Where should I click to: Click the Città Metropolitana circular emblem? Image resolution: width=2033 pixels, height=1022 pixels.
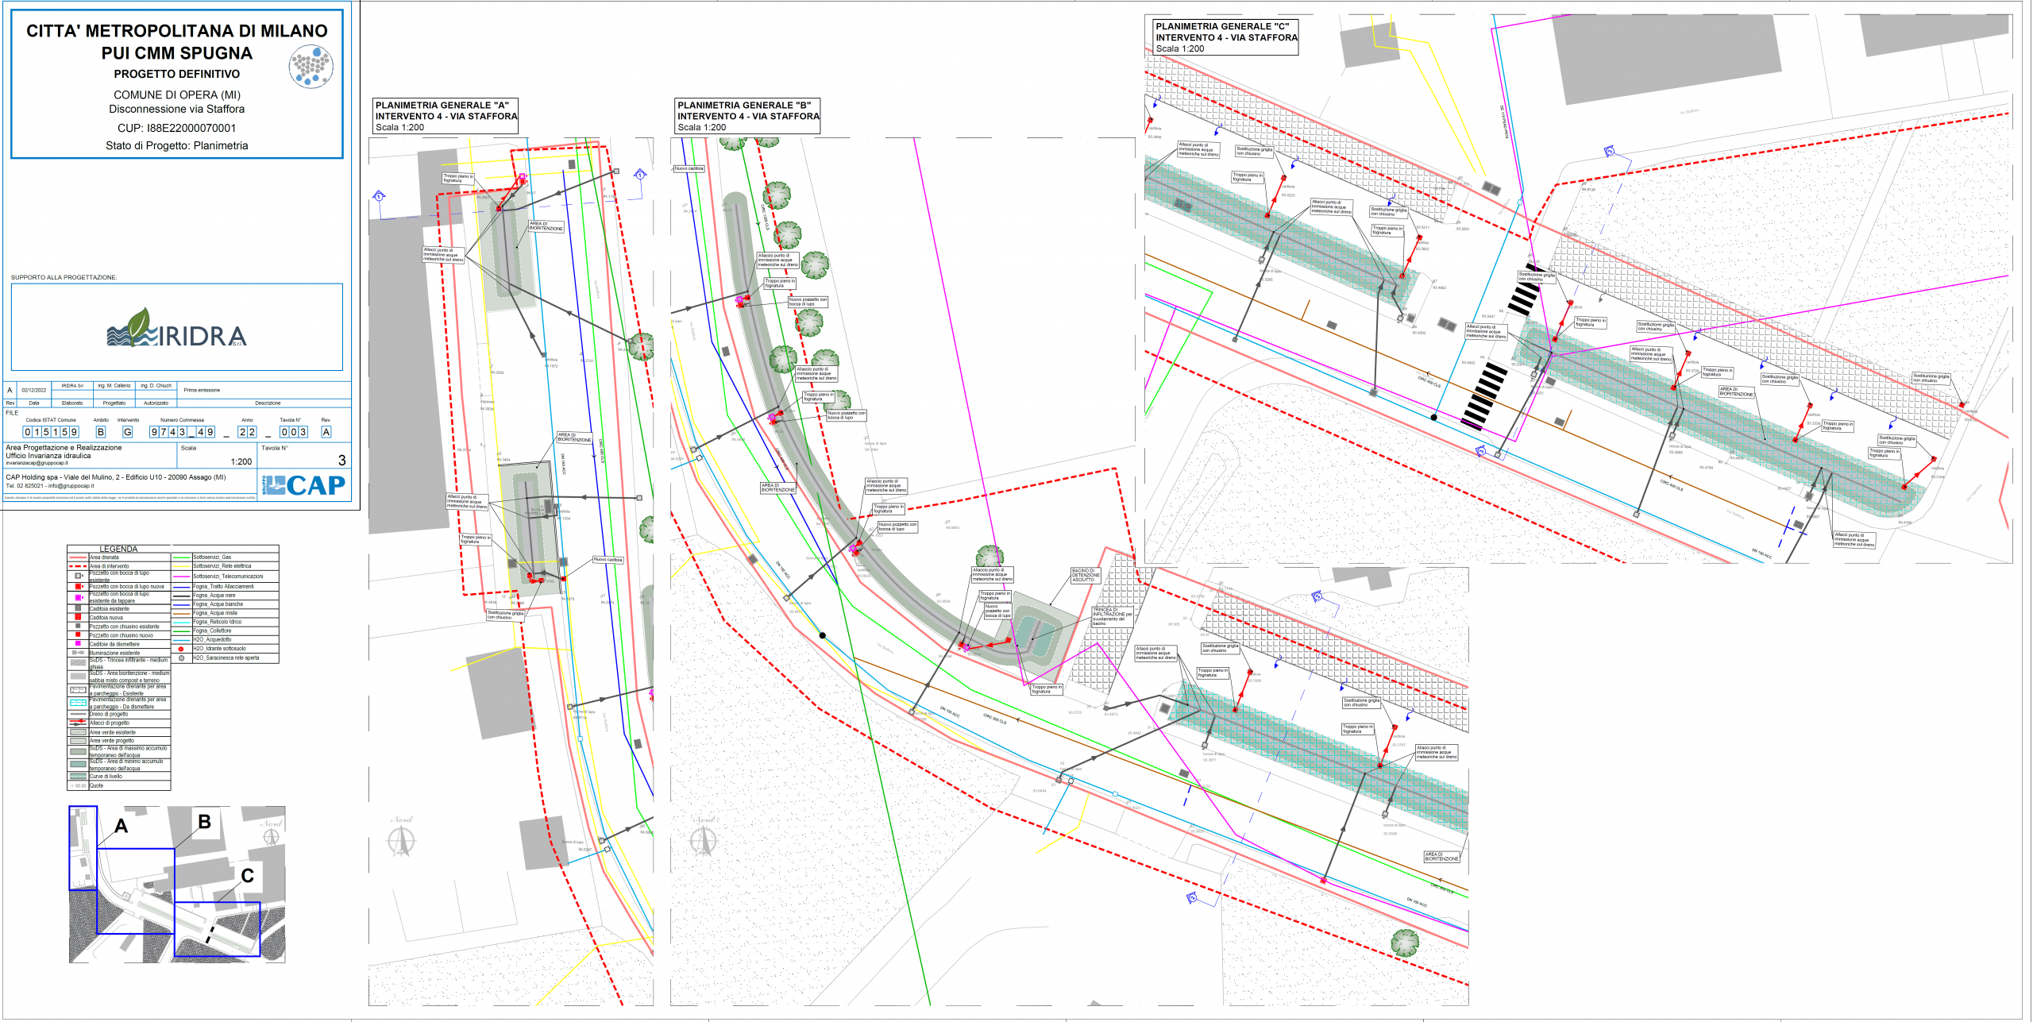tap(311, 66)
